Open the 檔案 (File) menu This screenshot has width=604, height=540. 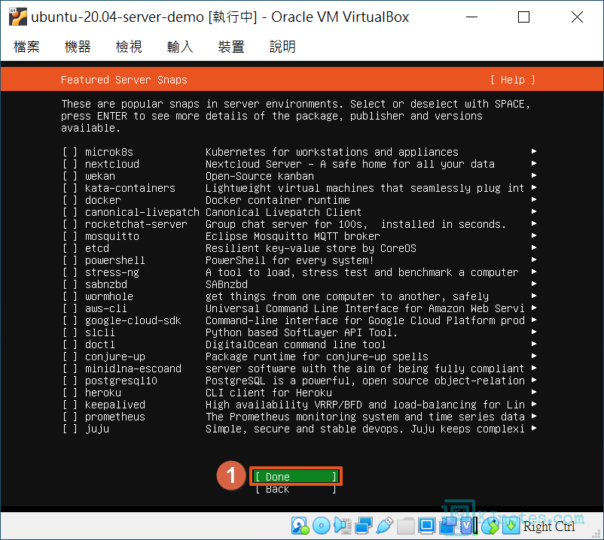tap(26, 47)
